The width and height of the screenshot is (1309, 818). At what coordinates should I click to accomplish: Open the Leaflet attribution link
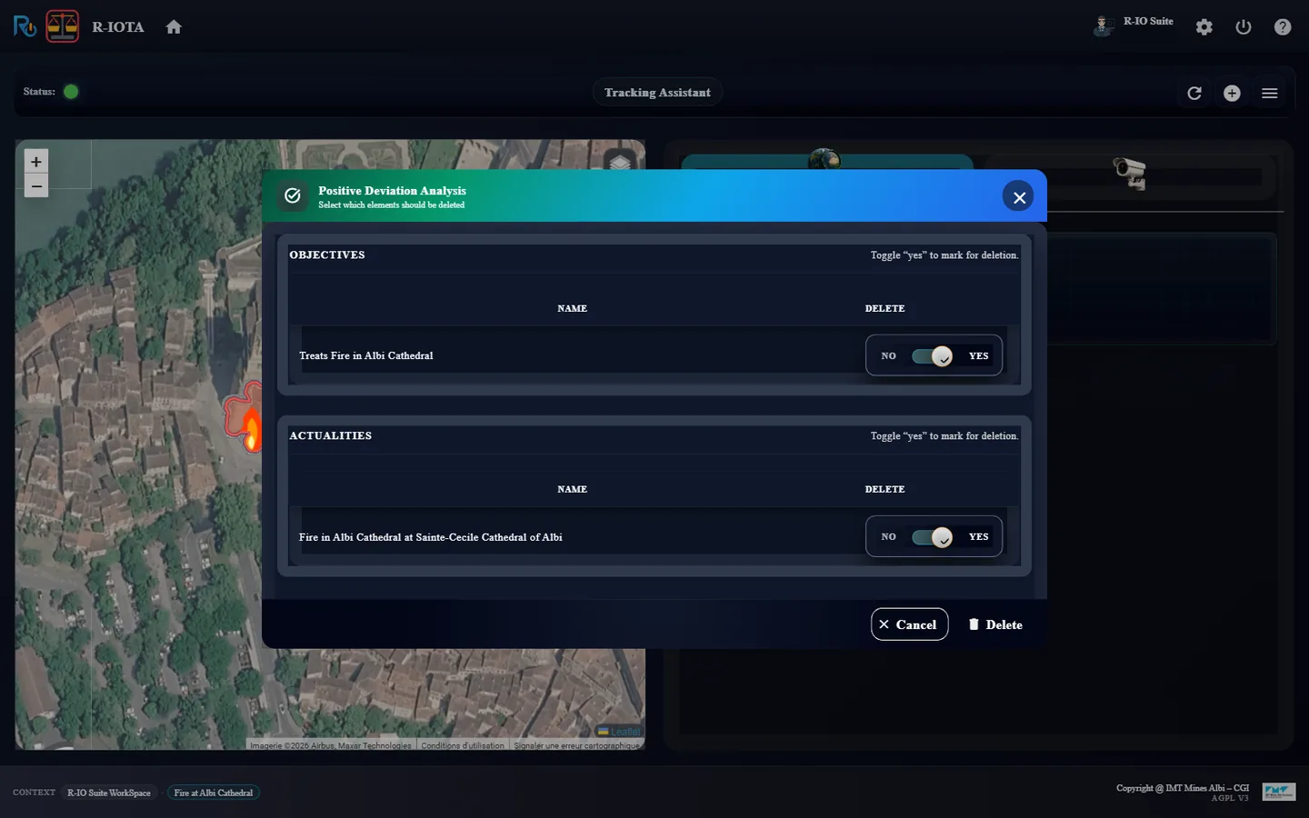[x=619, y=732]
